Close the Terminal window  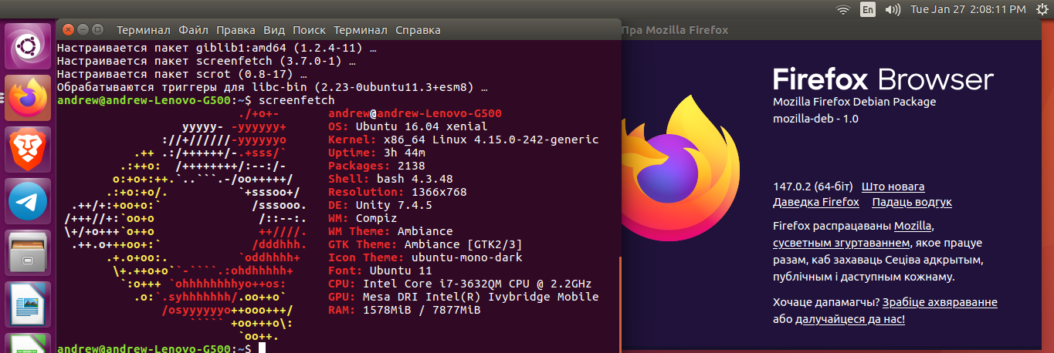[x=68, y=29]
